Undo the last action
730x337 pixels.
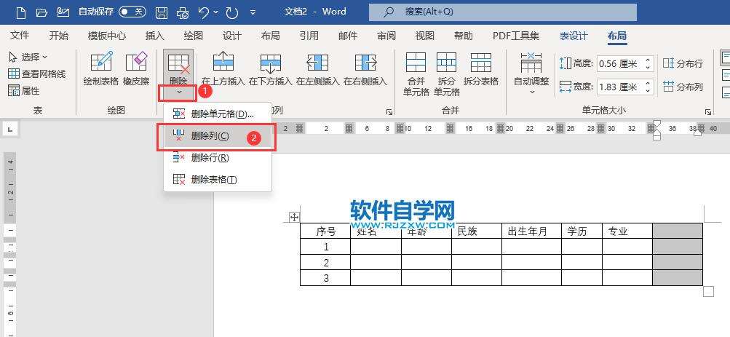tap(204, 12)
